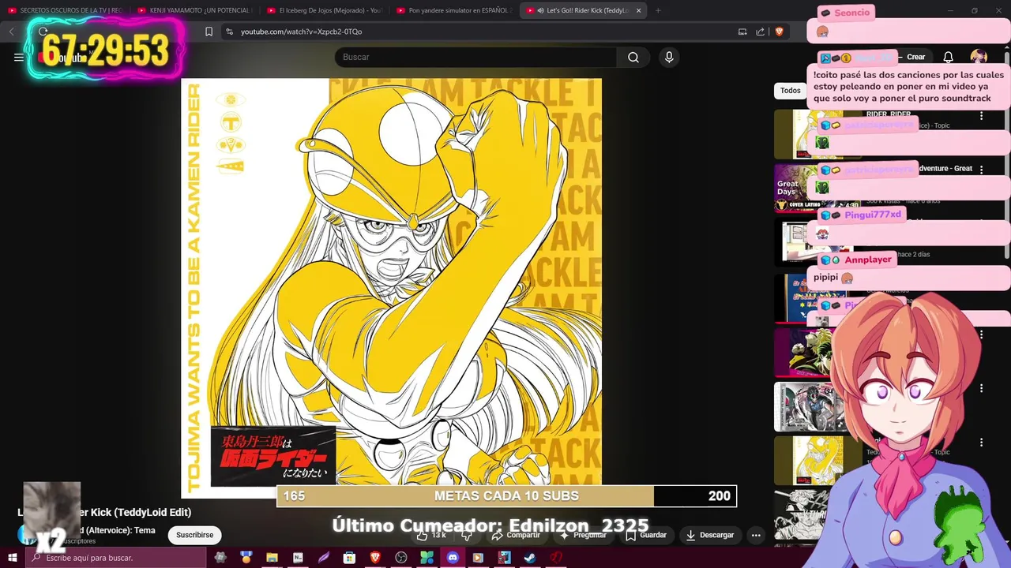Select the Todos filter chip
The height and width of the screenshot is (568, 1011).
click(x=791, y=91)
